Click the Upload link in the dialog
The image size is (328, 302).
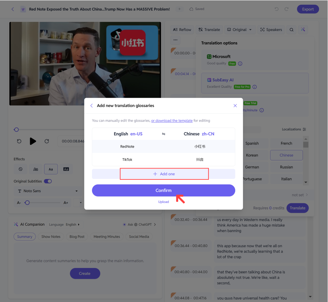tap(164, 202)
